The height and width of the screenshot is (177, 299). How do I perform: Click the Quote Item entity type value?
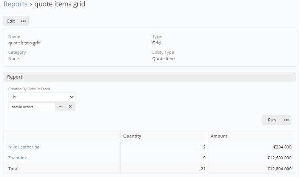(163, 59)
